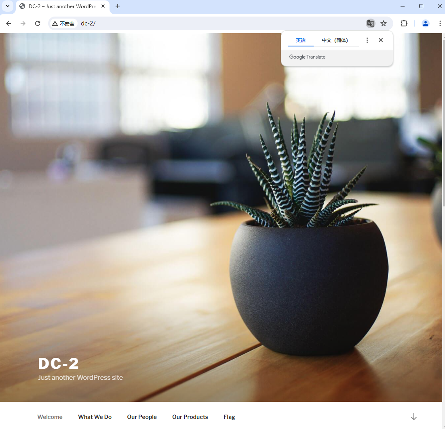Open the Flag page link
The height and width of the screenshot is (429, 445).
(229, 417)
